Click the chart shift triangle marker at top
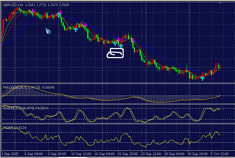 pyautogui.click(x=220, y=3)
